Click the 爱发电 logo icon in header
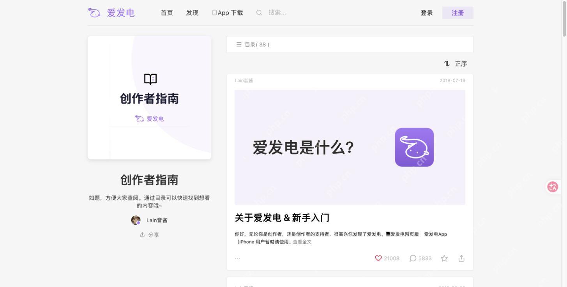 [x=94, y=13]
